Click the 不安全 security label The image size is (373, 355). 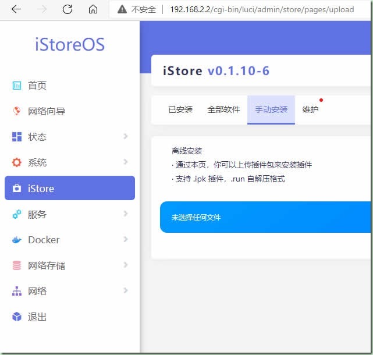[144, 9]
